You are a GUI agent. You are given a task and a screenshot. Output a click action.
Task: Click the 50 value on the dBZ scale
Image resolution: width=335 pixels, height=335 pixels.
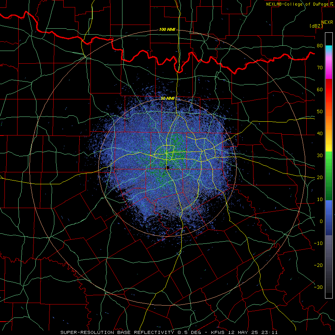(x=320, y=112)
